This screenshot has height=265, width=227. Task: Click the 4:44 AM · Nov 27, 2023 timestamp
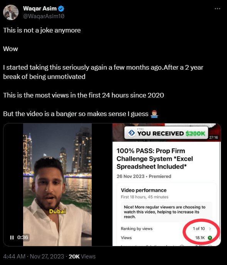tap(34, 256)
